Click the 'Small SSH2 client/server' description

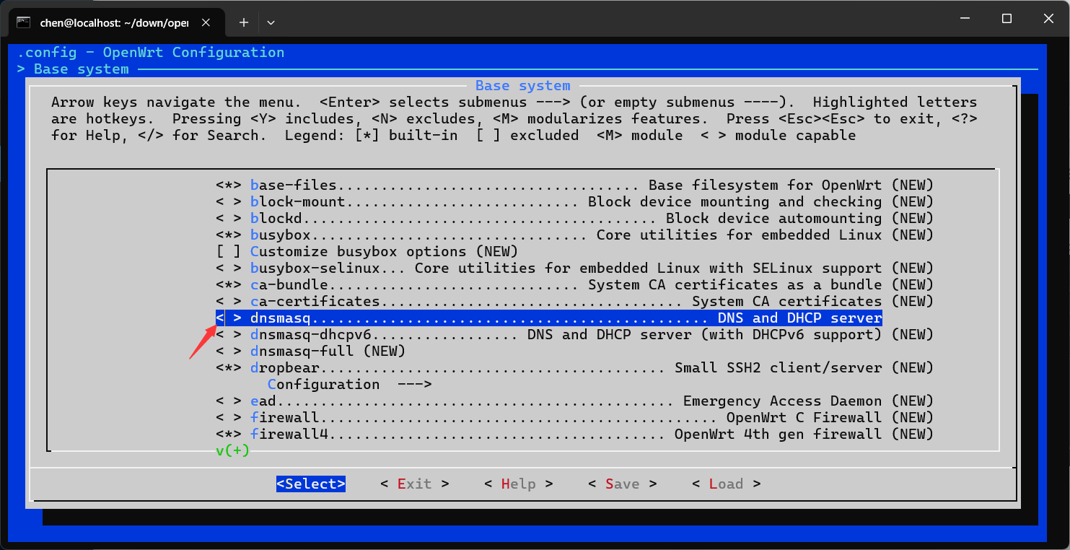click(779, 368)
